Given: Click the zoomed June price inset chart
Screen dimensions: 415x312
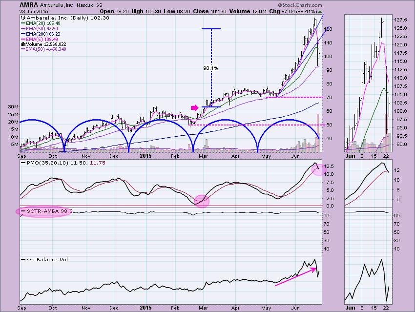Looking at the screenshot, I should click(x=370, y=83).
